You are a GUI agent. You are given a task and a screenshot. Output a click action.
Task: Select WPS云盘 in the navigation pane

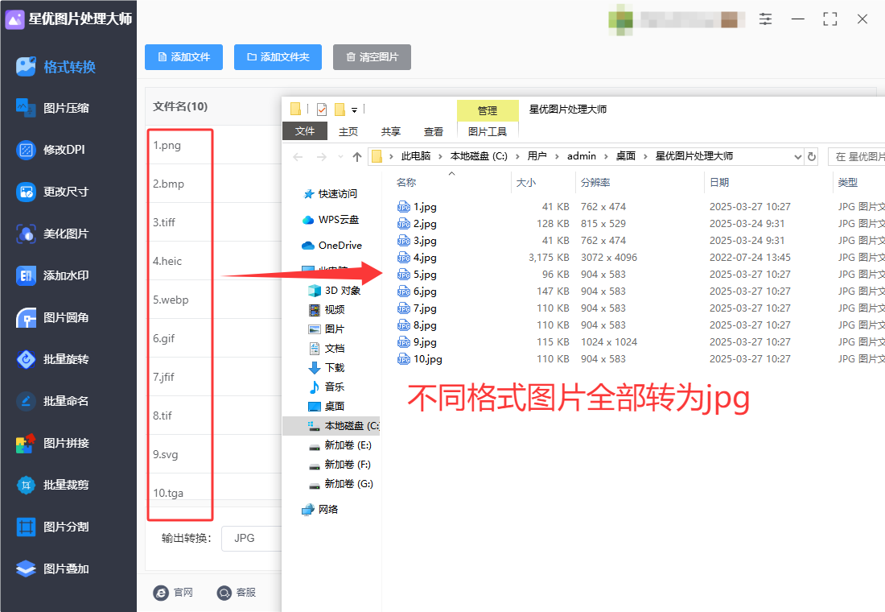(331, 220)
